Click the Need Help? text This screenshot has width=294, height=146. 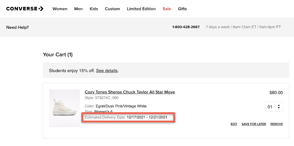click(18, 27)
